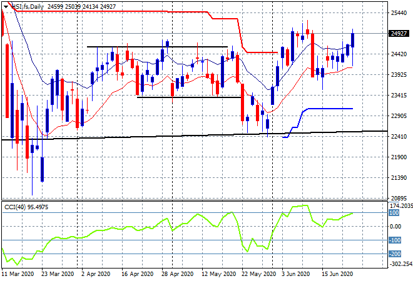Viewport: 413px width, 281px height.
Task: Click the HSI,fs,Daily symbol title
Action: pos(28,7)
